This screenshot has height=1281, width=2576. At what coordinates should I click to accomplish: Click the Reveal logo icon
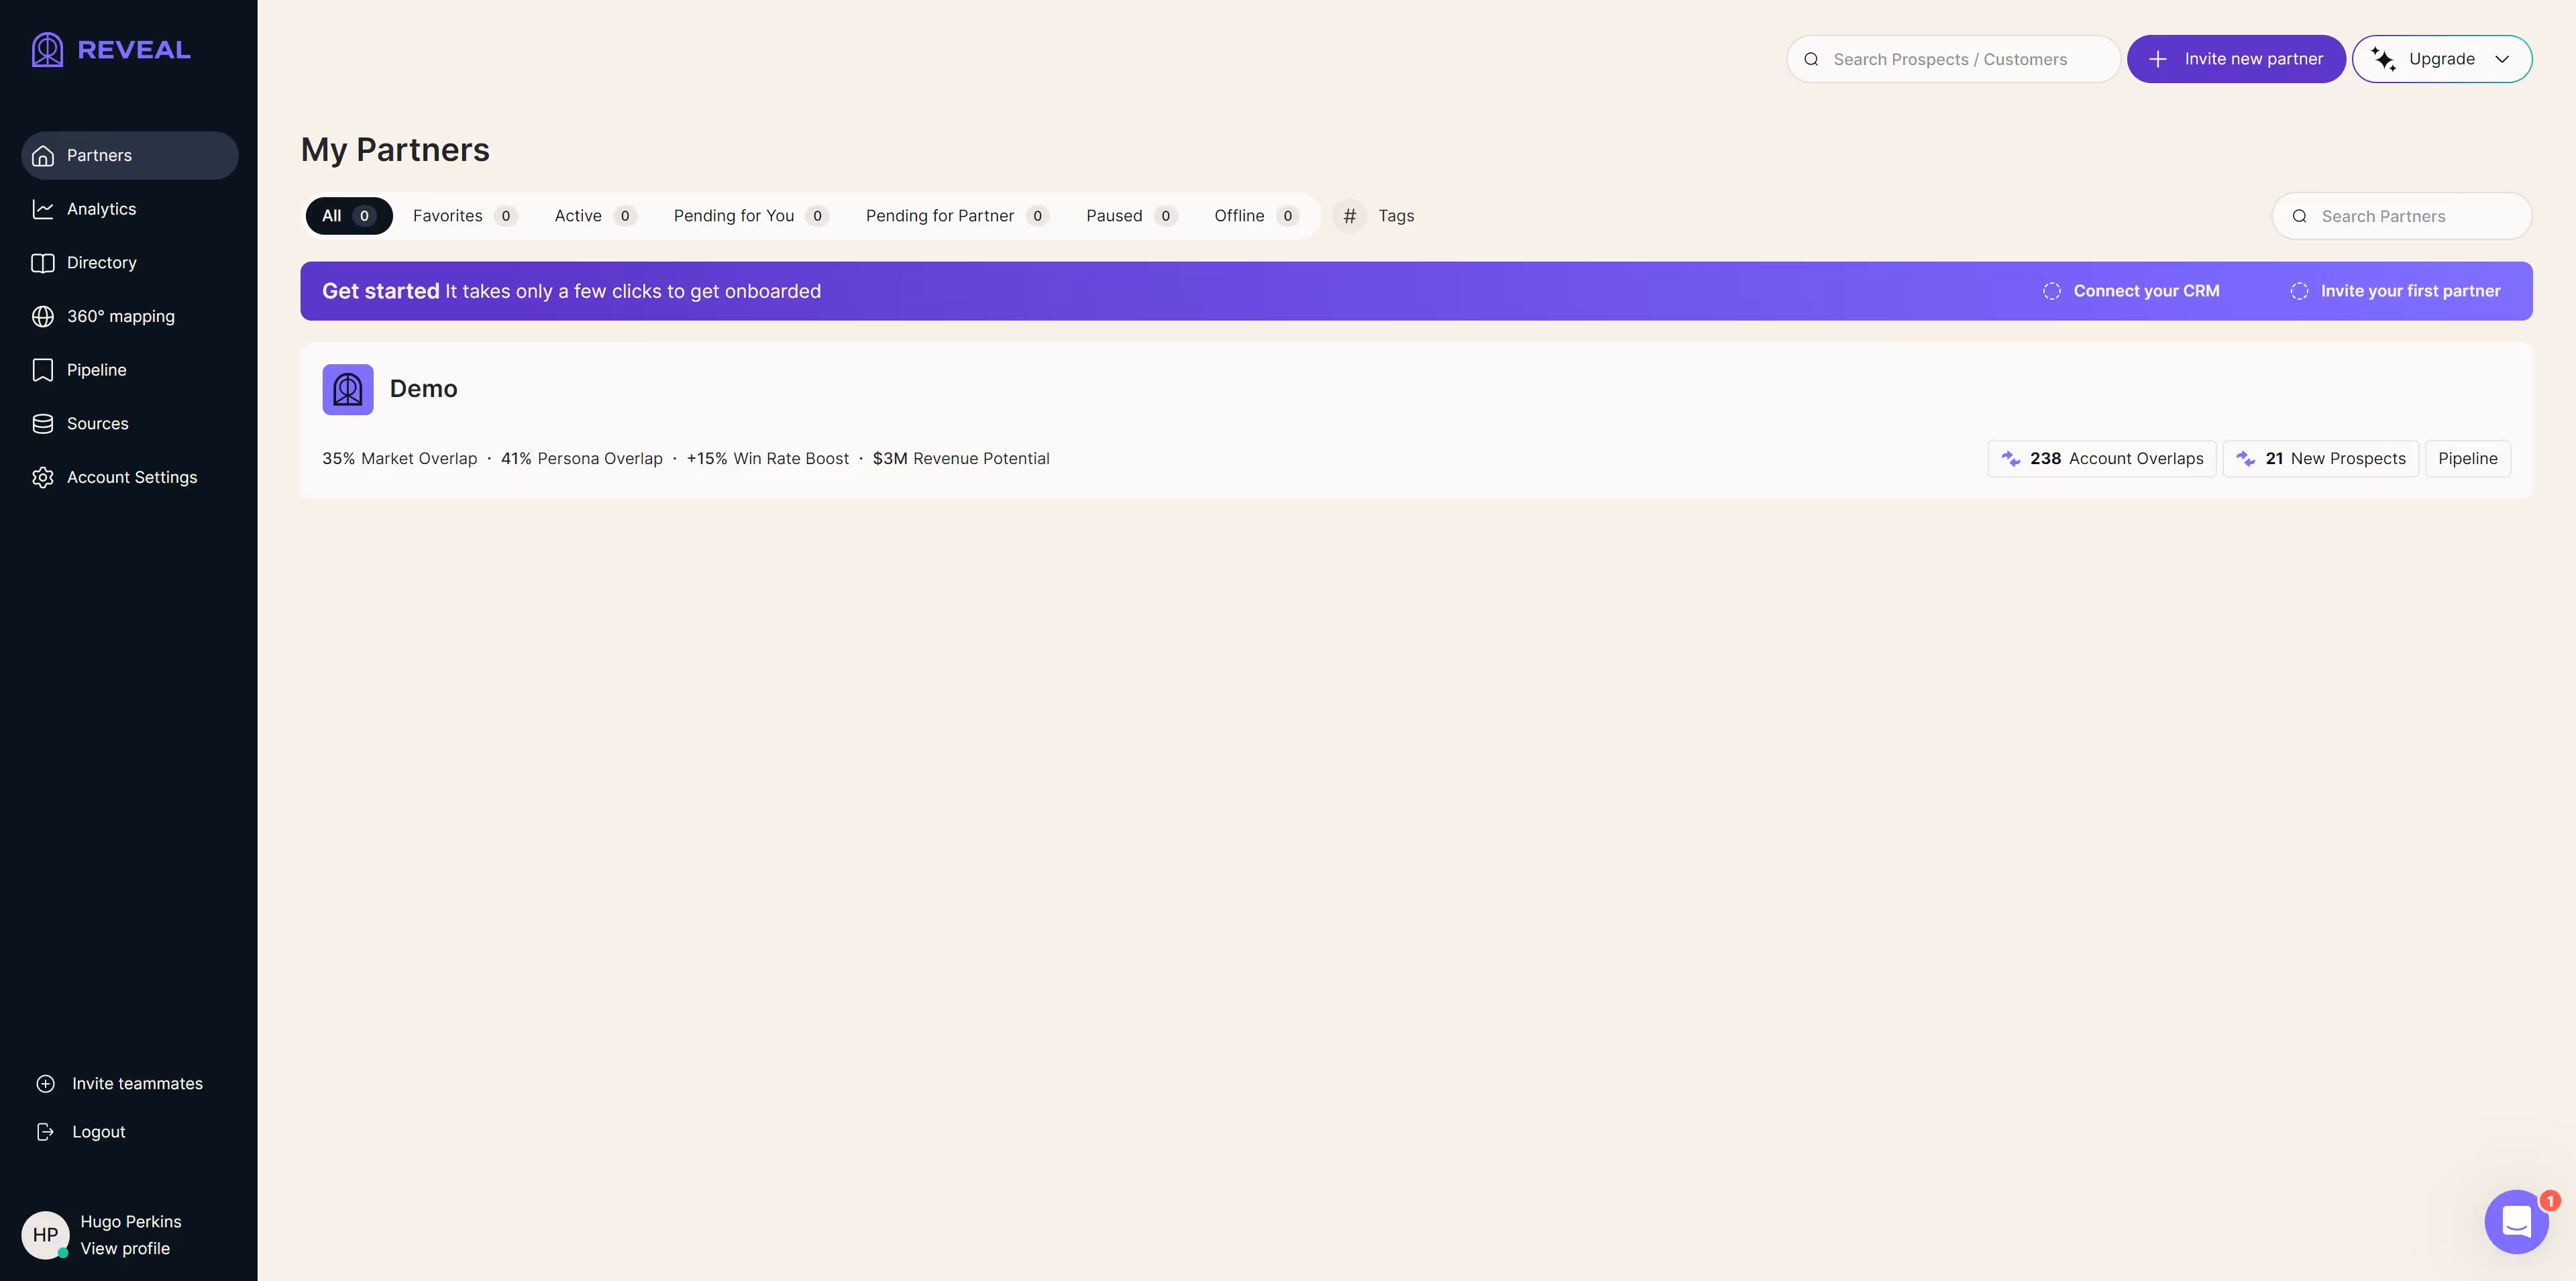47,50
